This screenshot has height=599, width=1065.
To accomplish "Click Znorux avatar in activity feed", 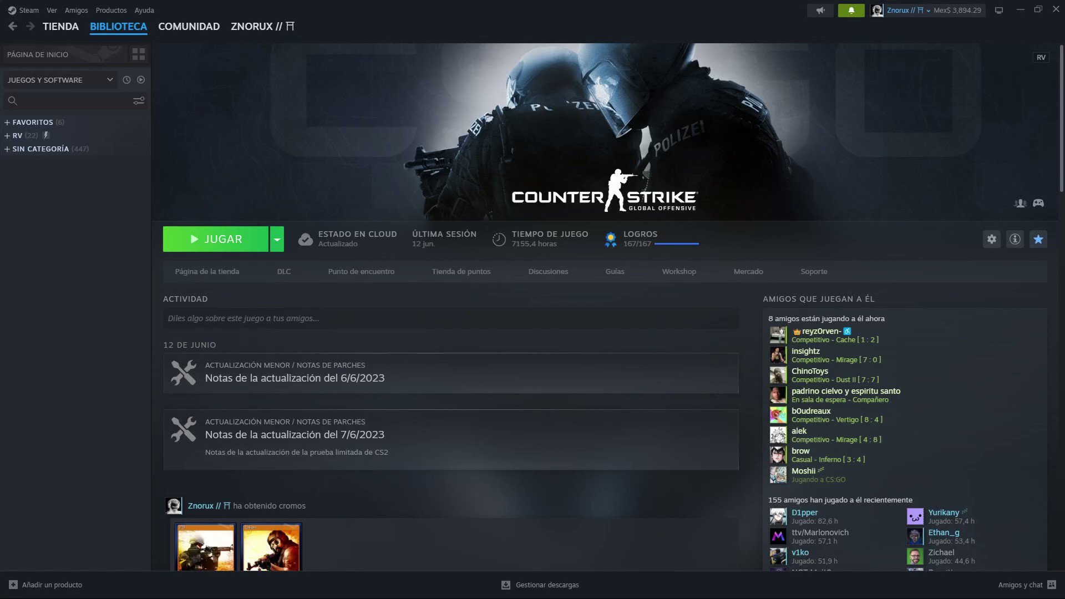I will (x=174, y=505).
